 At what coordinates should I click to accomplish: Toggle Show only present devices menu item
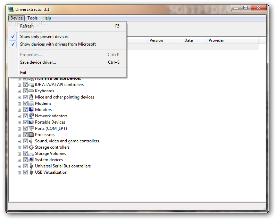pos(67,37)
